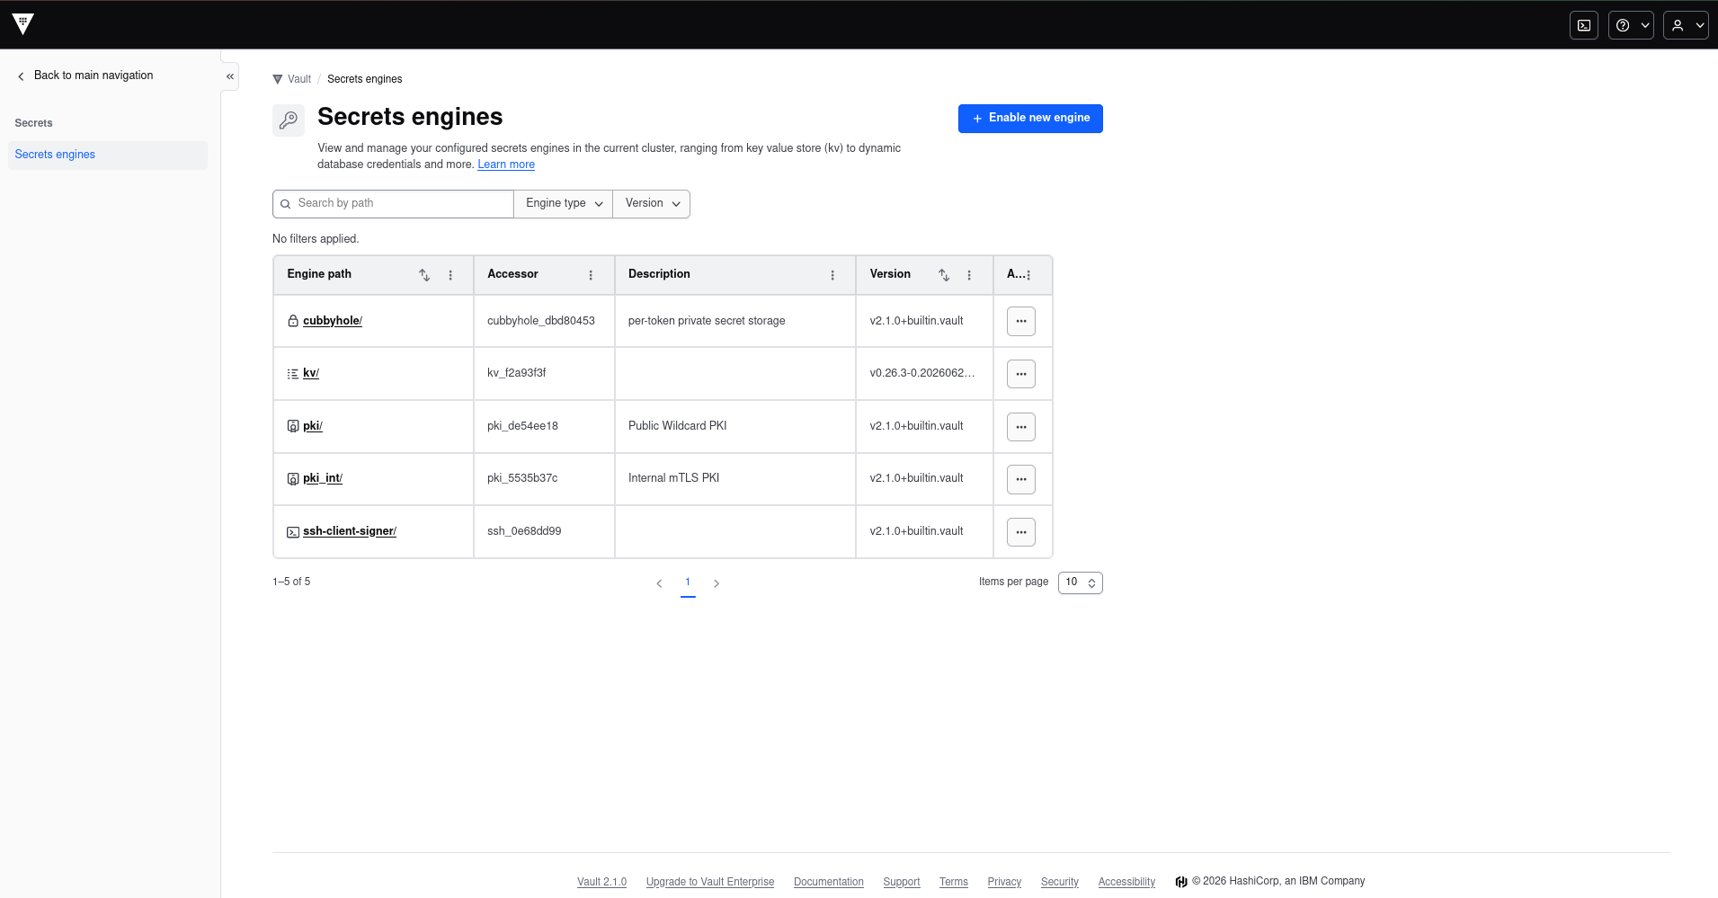Open Support footer link
This screenshot has height=898, width=1718.
pos(902,882)
